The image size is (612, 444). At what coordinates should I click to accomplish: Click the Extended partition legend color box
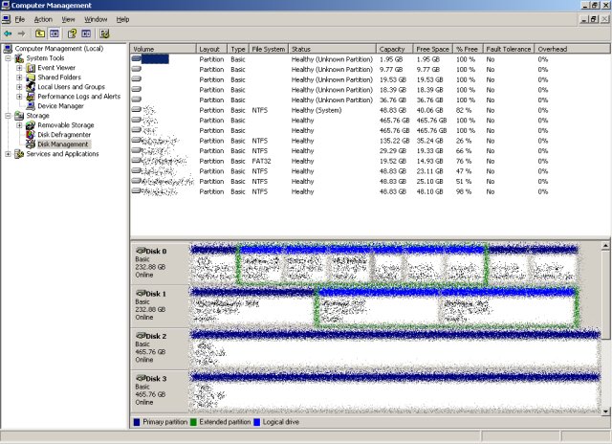click(193, 422)
